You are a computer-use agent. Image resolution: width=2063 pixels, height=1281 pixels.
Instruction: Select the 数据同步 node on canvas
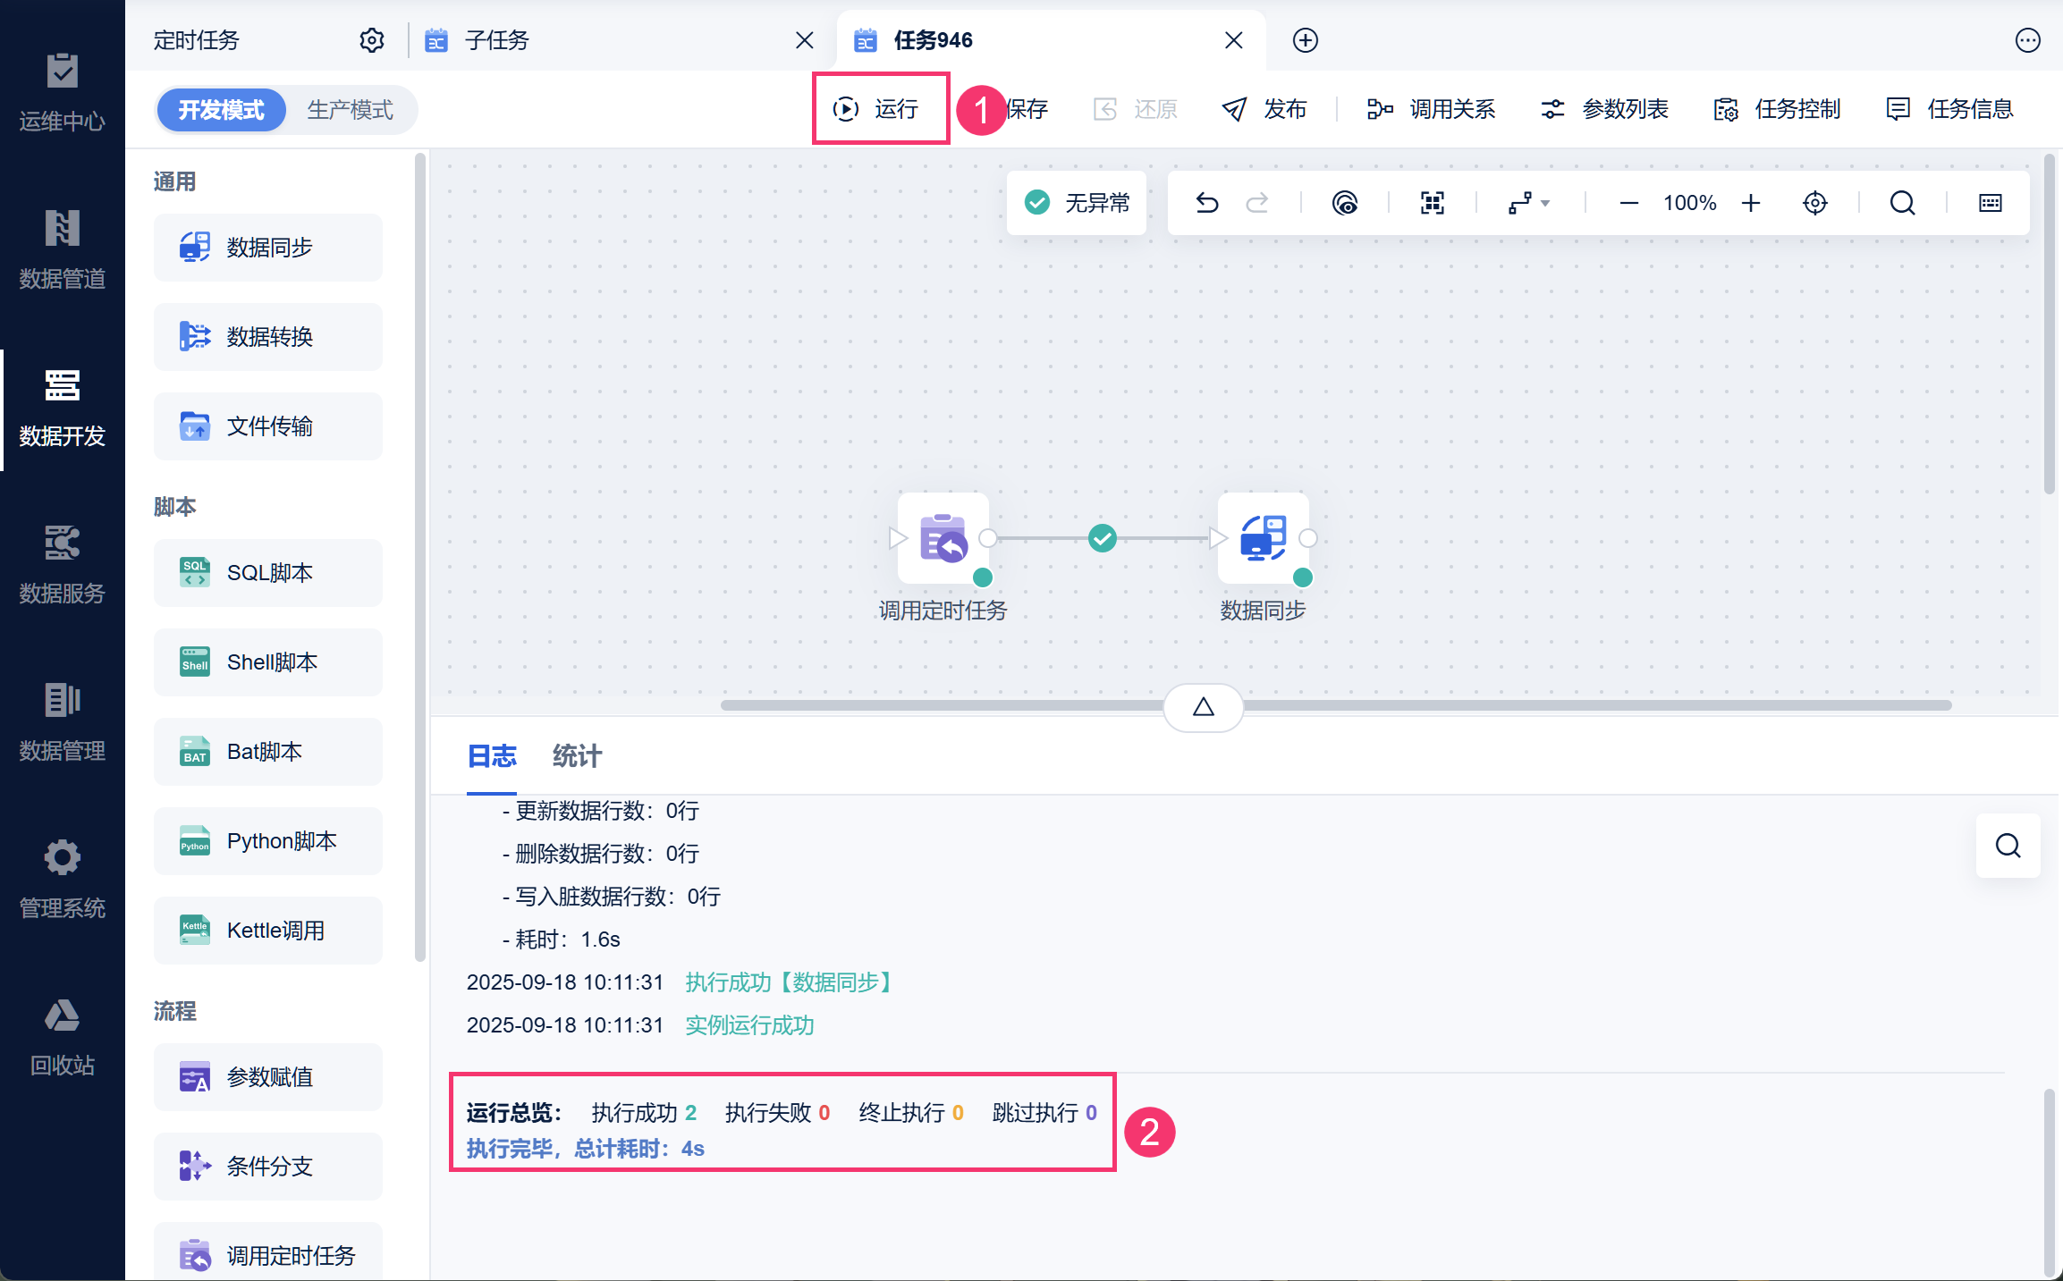click(x=1262, y=538)
